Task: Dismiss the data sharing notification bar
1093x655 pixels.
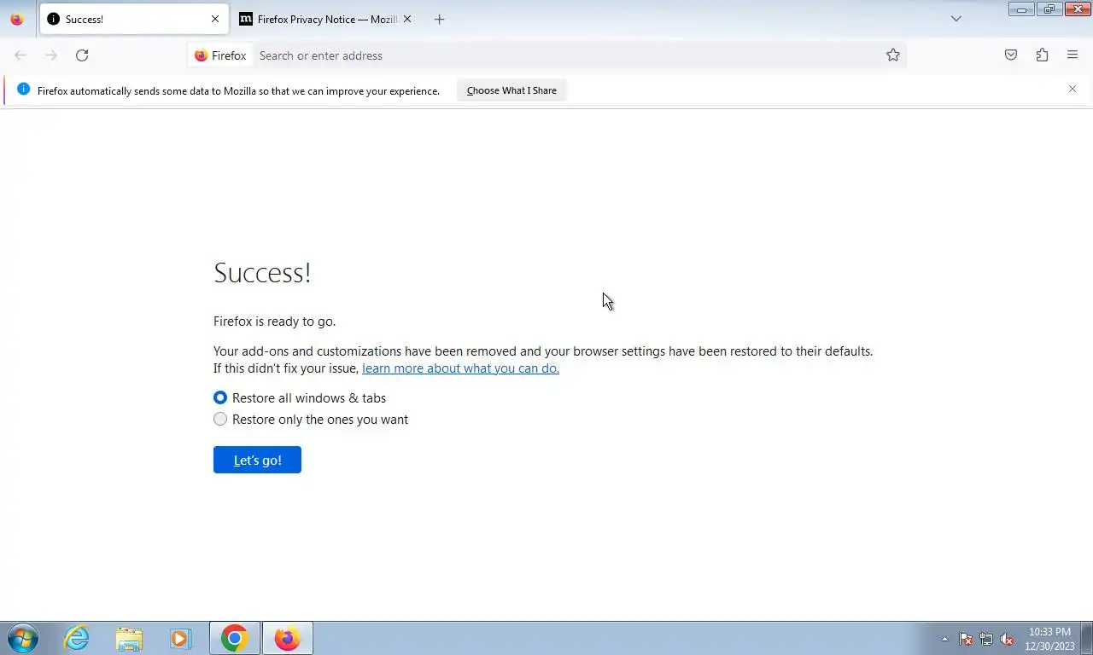Action: (1073, 89)
